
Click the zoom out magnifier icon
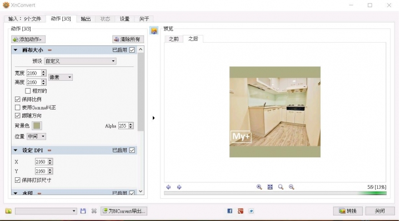click(291, 187)
